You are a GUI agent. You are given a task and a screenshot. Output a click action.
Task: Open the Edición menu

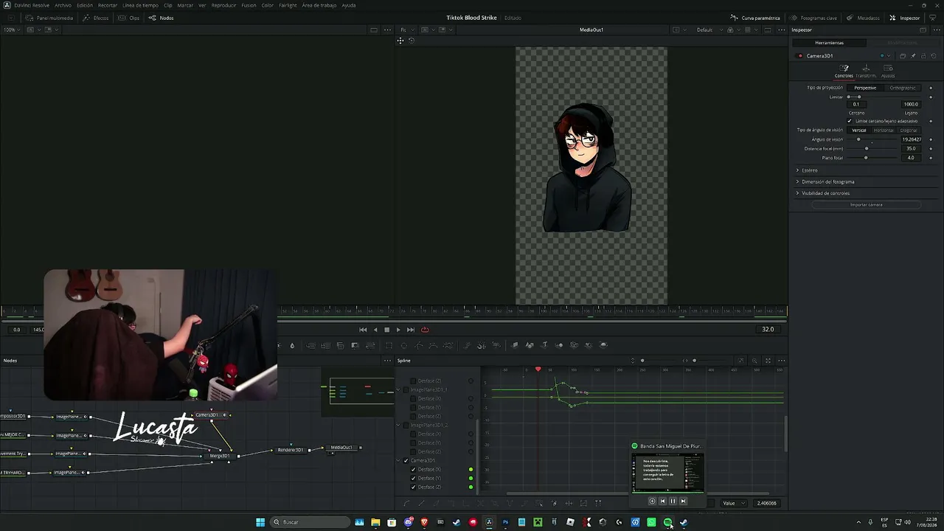[85, 5]
